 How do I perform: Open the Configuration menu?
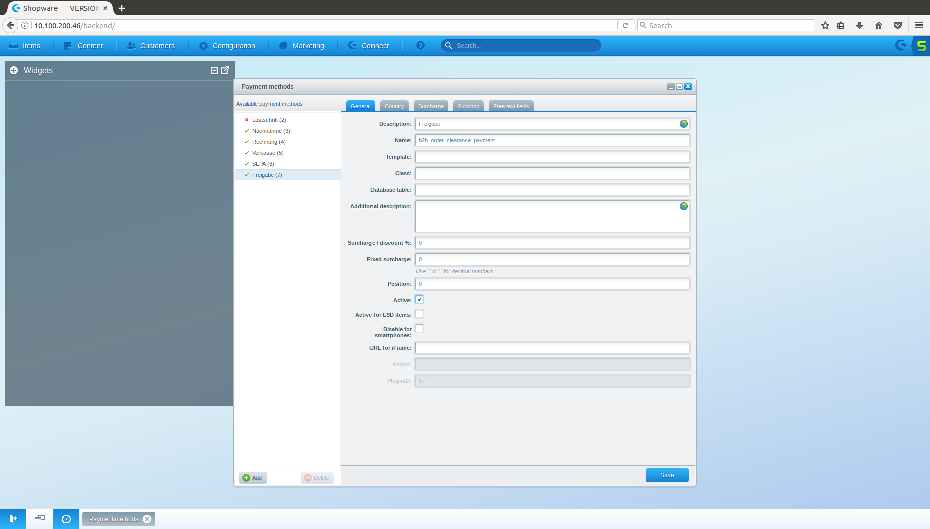pyautogui.click(x=227, y=46)
